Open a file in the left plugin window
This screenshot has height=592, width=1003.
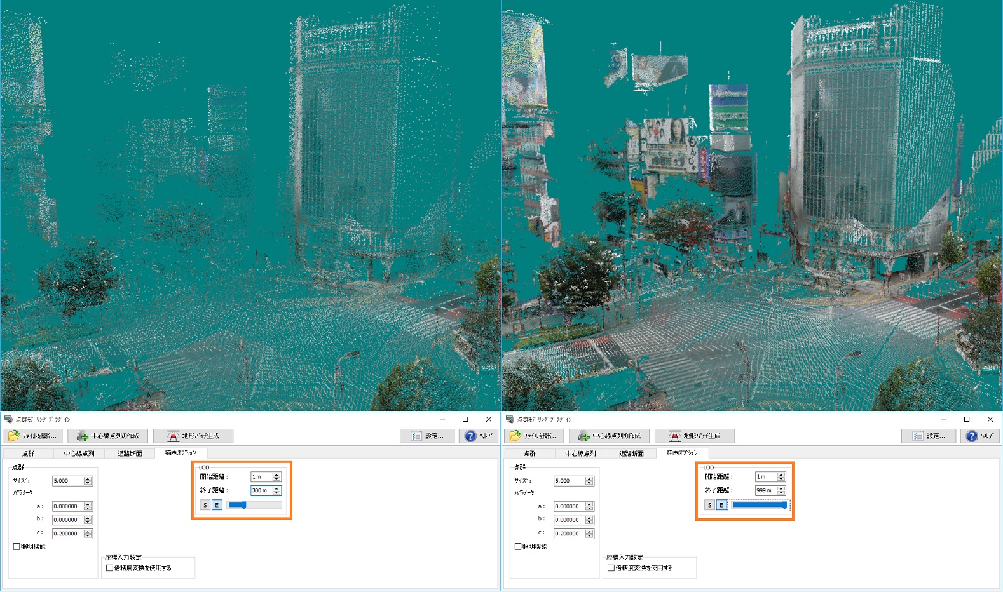pyautogui.click(x=33, y=436)
